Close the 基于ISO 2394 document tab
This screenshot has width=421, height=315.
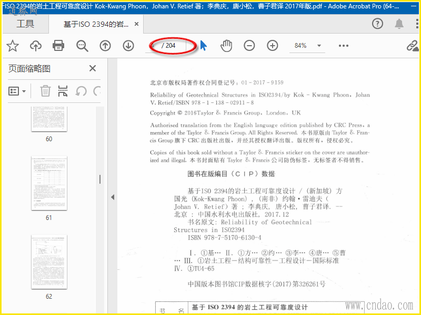pyautogui.click(x=136, y=24)
